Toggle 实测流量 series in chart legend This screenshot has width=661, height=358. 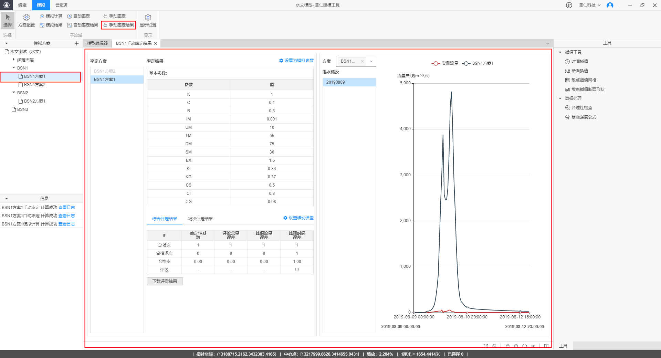click(445, 63)
